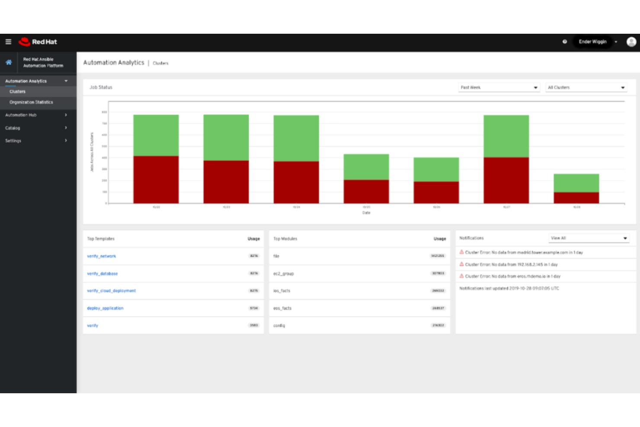Click the file module row
This screenshot has height=427, width=640.
coord(359,256)
